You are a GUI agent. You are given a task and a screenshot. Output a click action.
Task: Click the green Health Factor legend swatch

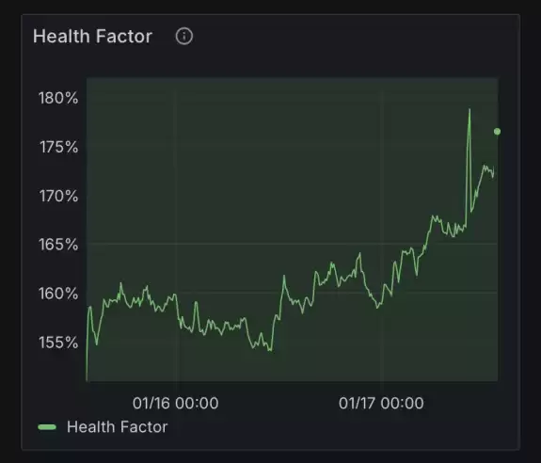(x=47, y=427)
